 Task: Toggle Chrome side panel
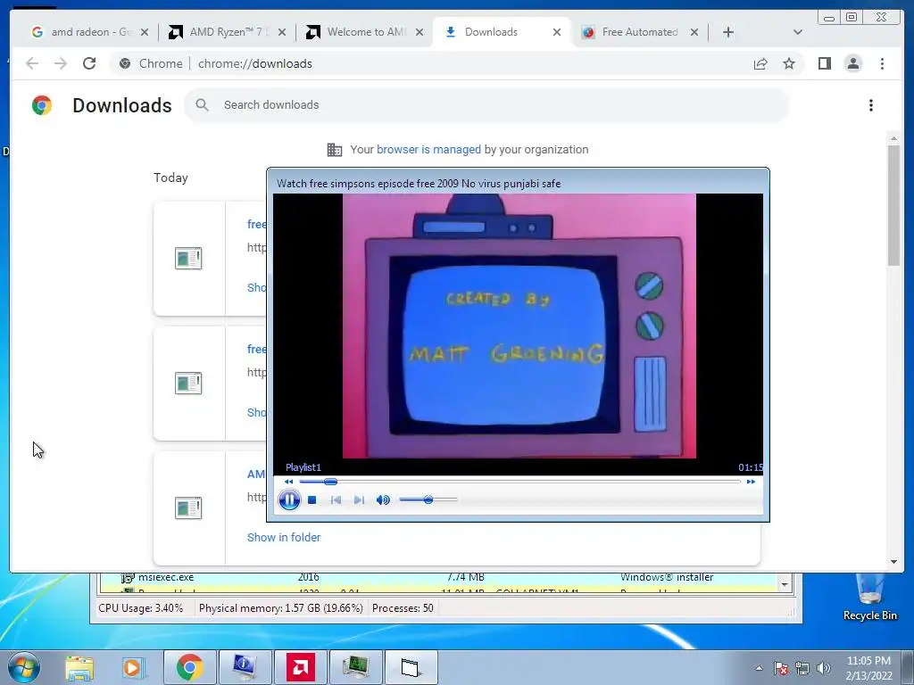pos(824,63)
